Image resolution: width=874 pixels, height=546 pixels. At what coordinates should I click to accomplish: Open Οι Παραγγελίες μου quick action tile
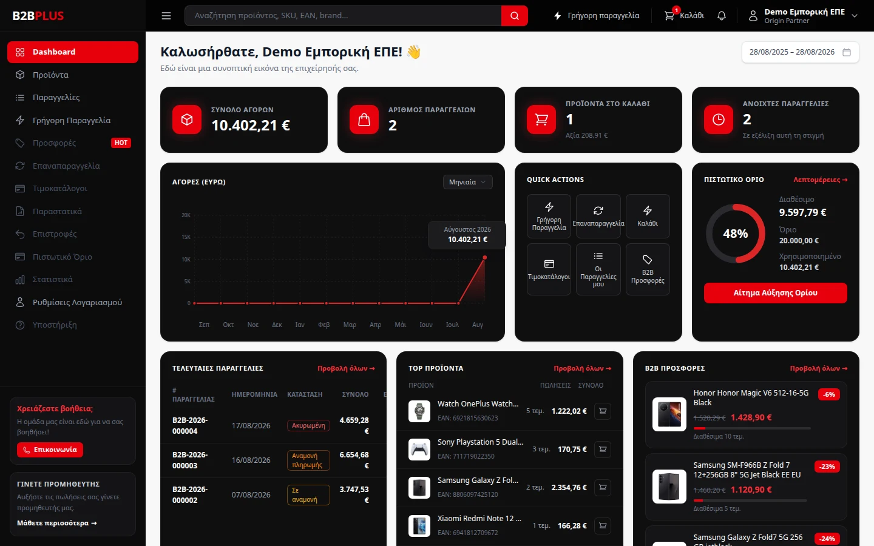(x=598, y=269)
